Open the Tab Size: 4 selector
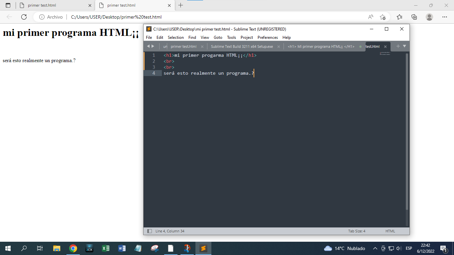The height and width of the screenshot is (255, 454). click(x=357, y=231)
